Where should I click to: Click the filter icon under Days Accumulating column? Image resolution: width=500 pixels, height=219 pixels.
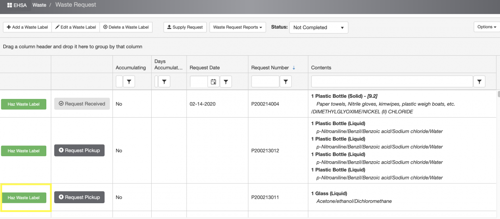pyautogui.click(x=164, y=82)
